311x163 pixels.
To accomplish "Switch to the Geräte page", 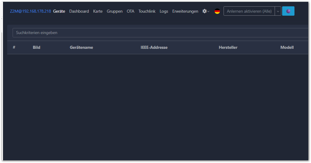I will 59,11.
